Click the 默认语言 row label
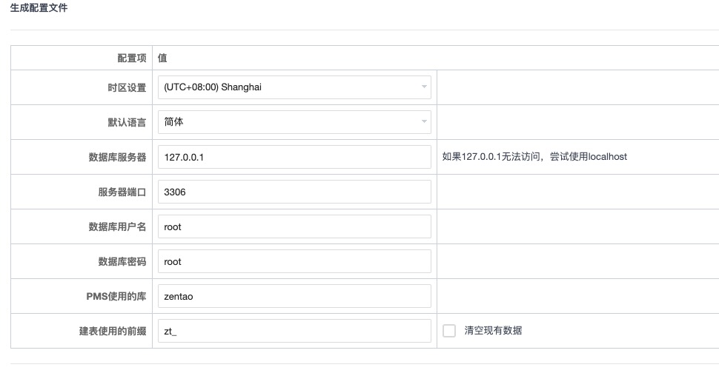Viewport: 719px width, 373px height. point(127,122)
